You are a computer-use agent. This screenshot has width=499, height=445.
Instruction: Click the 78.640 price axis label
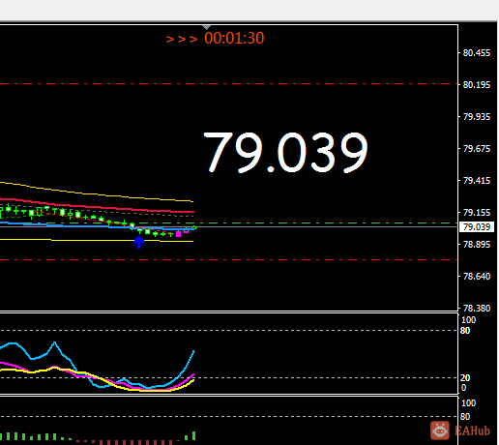tap(477, 277)
